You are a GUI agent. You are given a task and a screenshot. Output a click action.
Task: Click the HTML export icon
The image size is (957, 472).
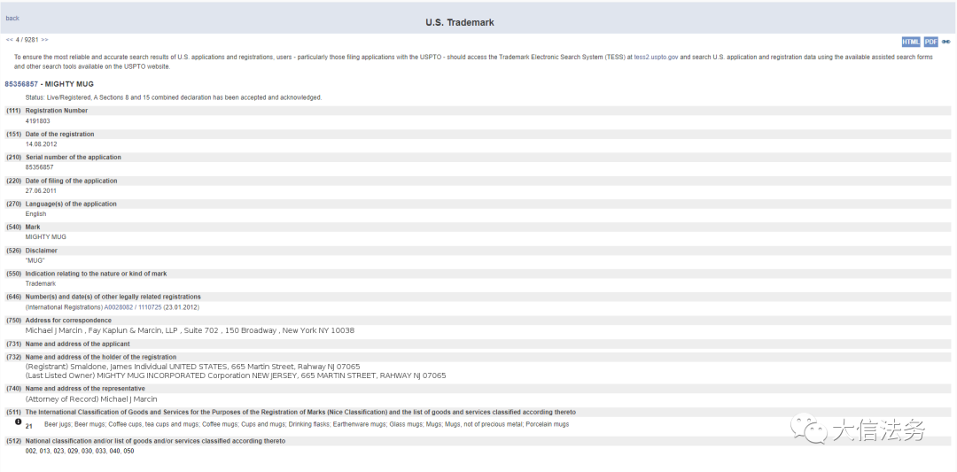click(x=911, y=43)
